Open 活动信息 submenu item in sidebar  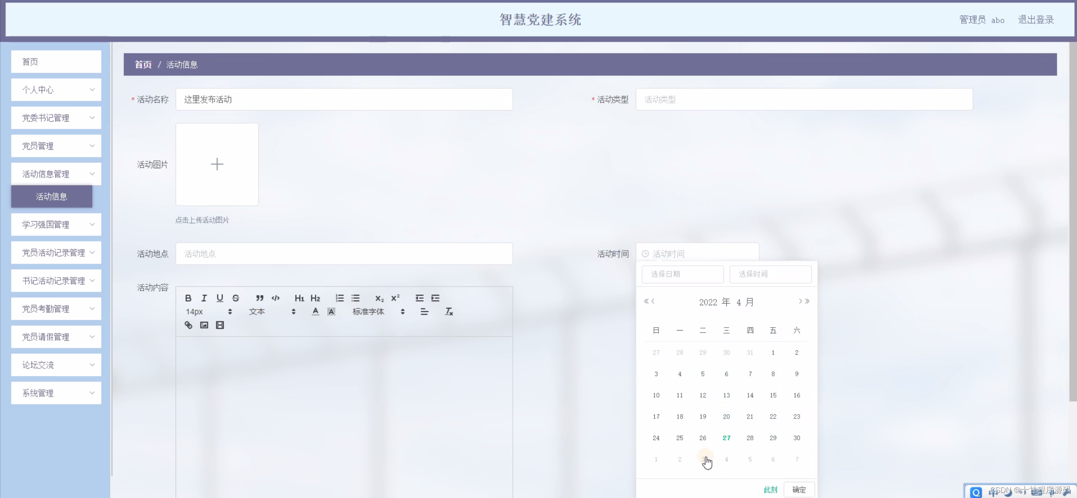(x=51, y=196)
